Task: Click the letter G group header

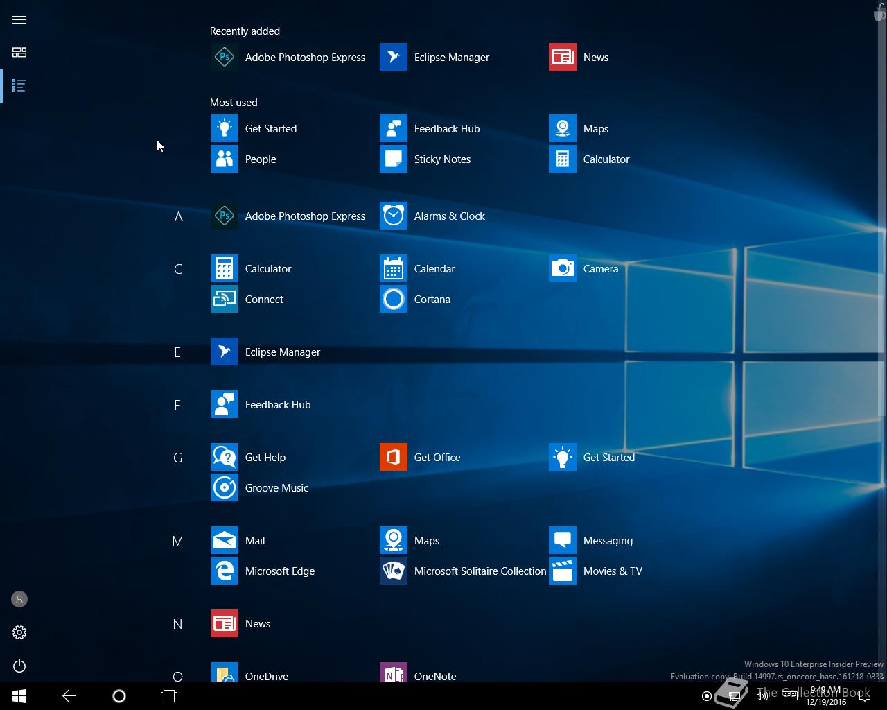Action: tap(178, 458)
